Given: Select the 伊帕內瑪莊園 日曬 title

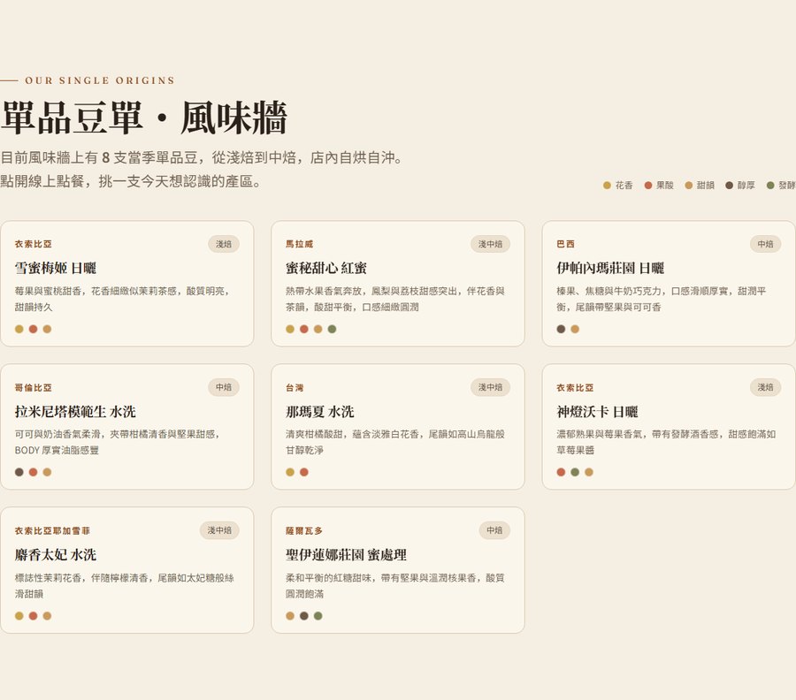Looking at the screenshot, I should [x=610, y=268].
